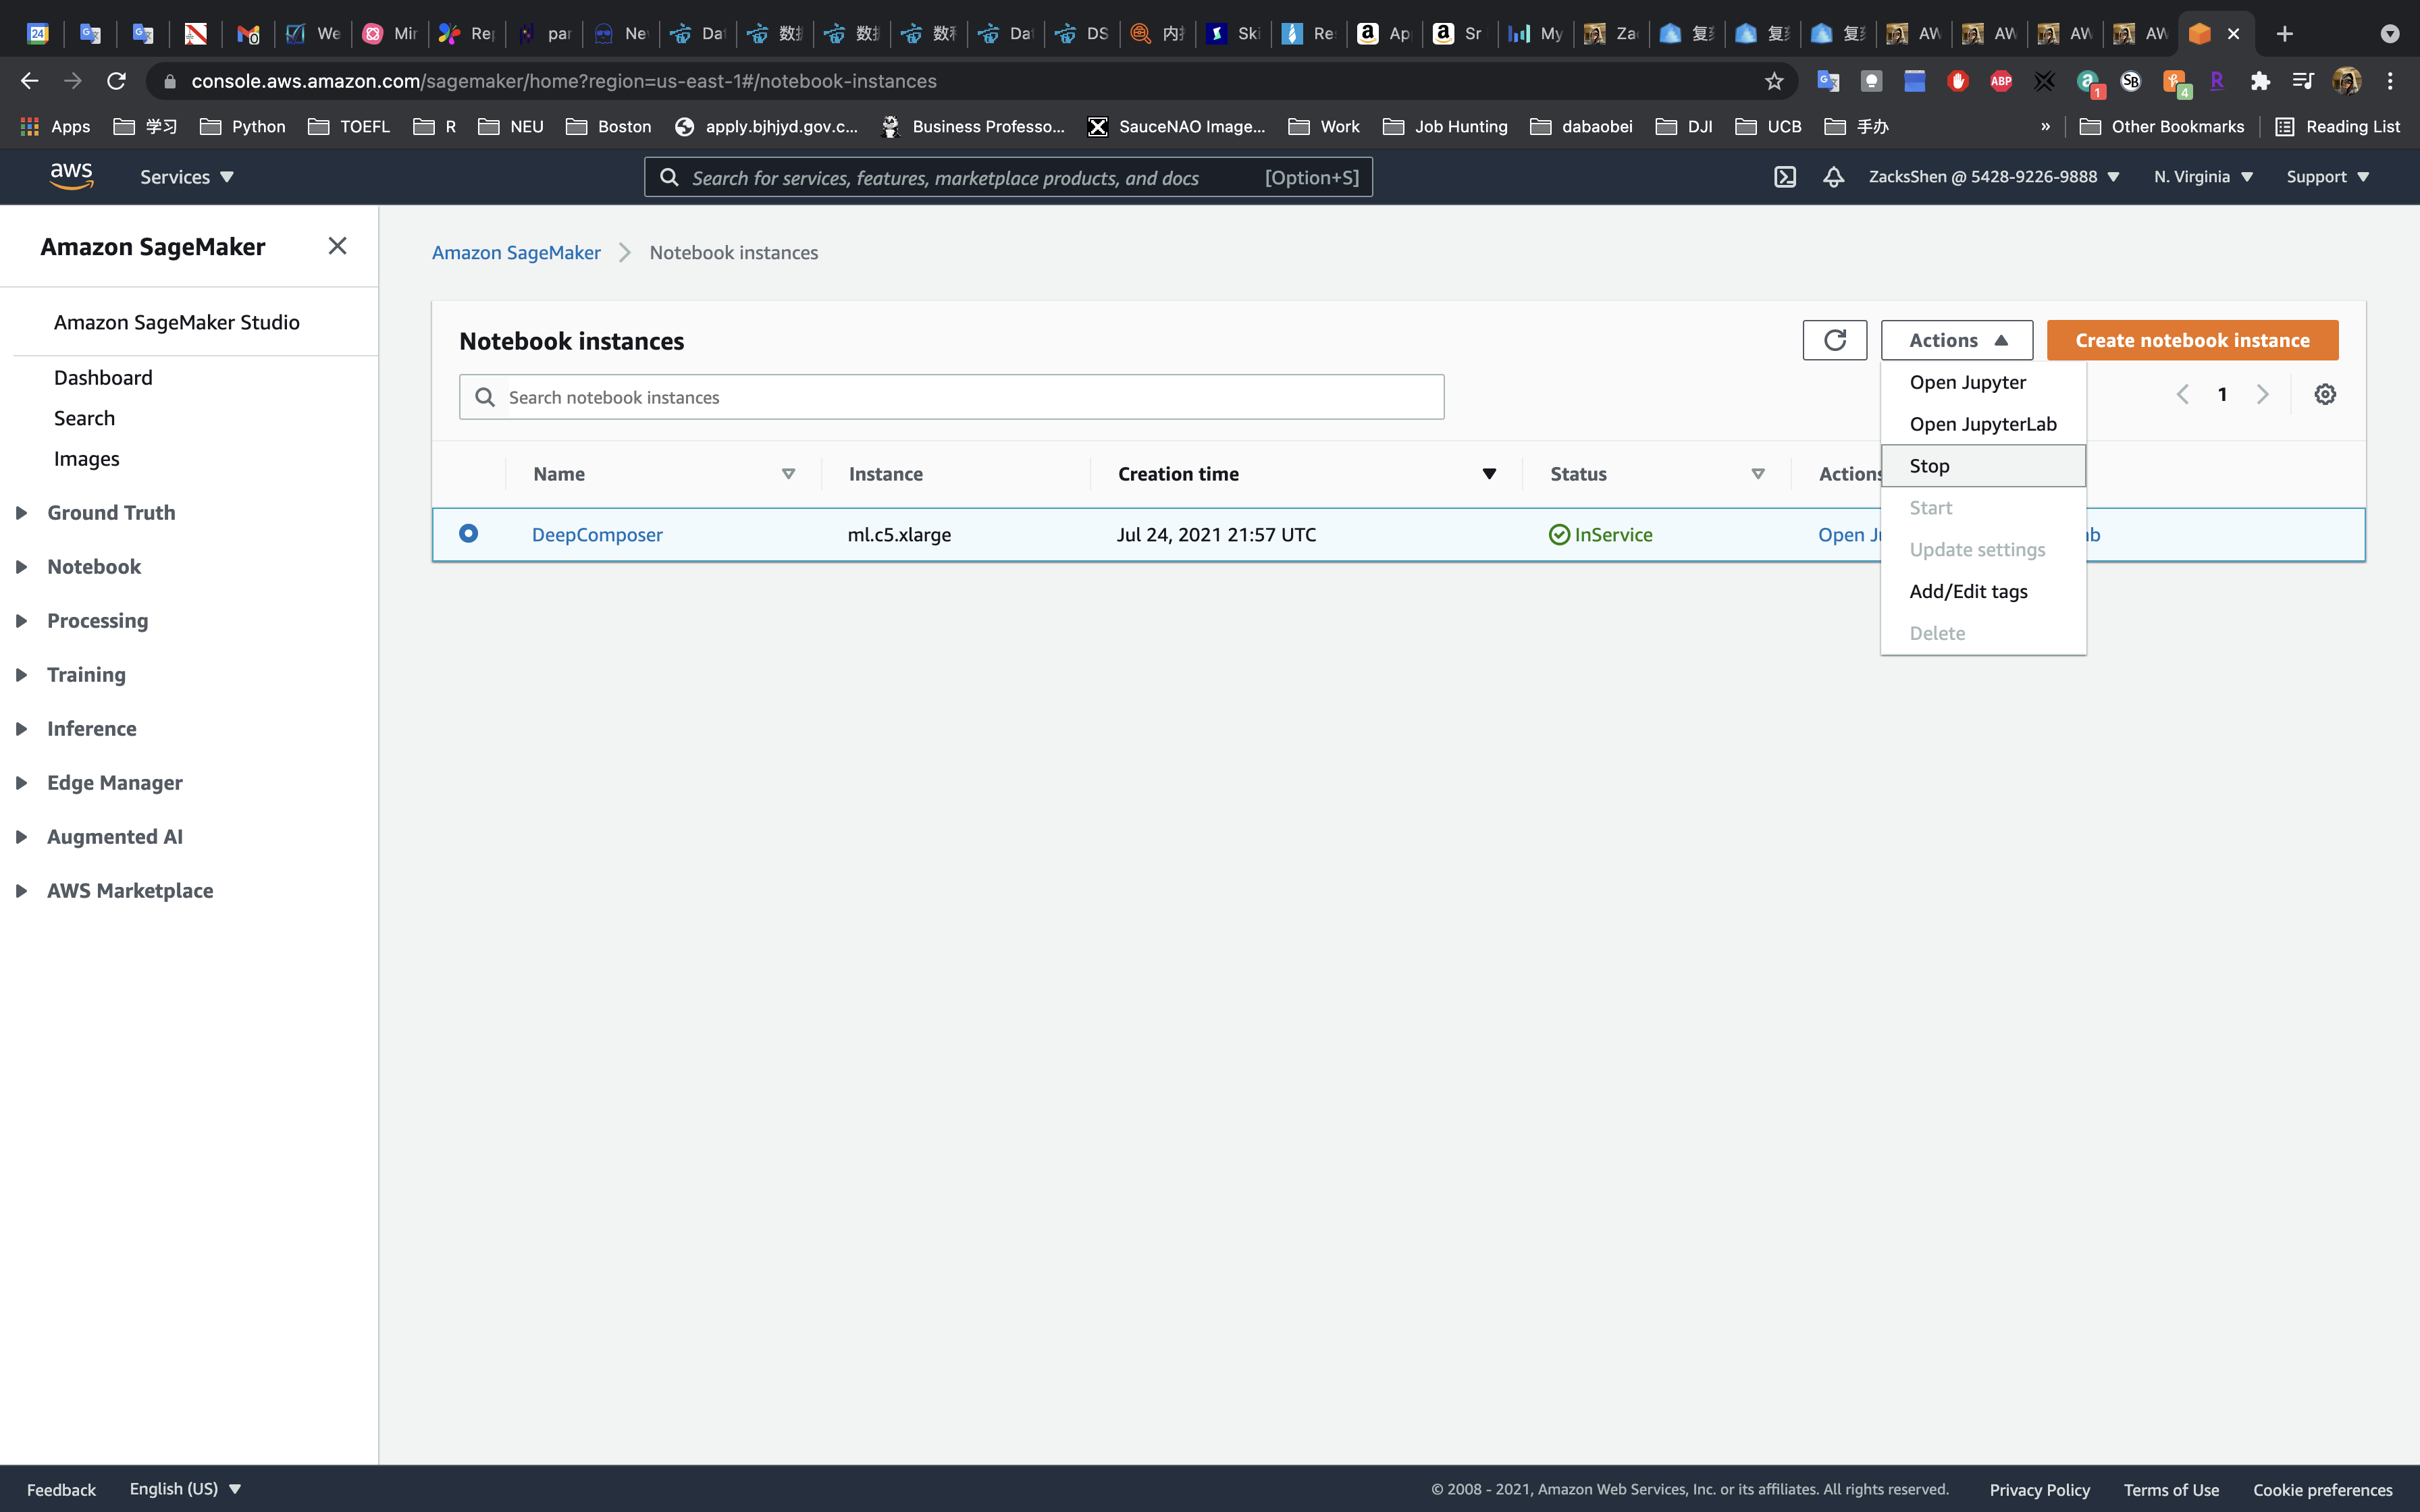Toggle Name column sort arrow

click(x=788, y=474)
